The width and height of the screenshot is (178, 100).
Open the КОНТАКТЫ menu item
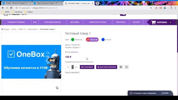coord(121,22)
